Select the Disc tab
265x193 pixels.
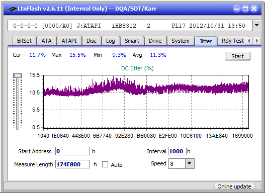click(x=92, y=41)
